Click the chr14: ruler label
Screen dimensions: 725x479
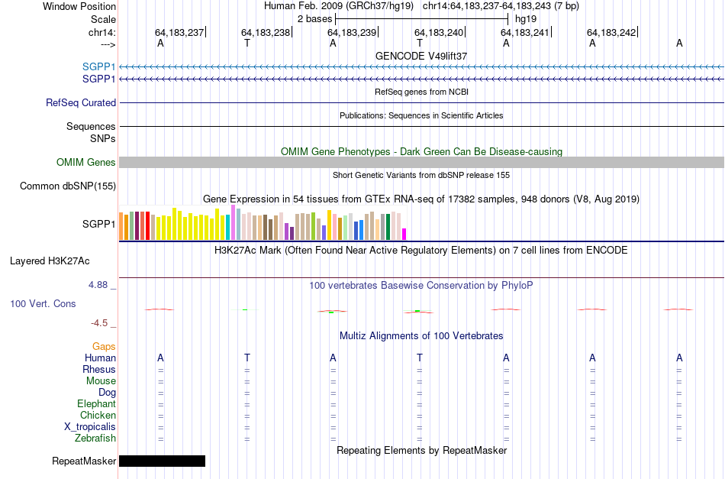point(101,32)
